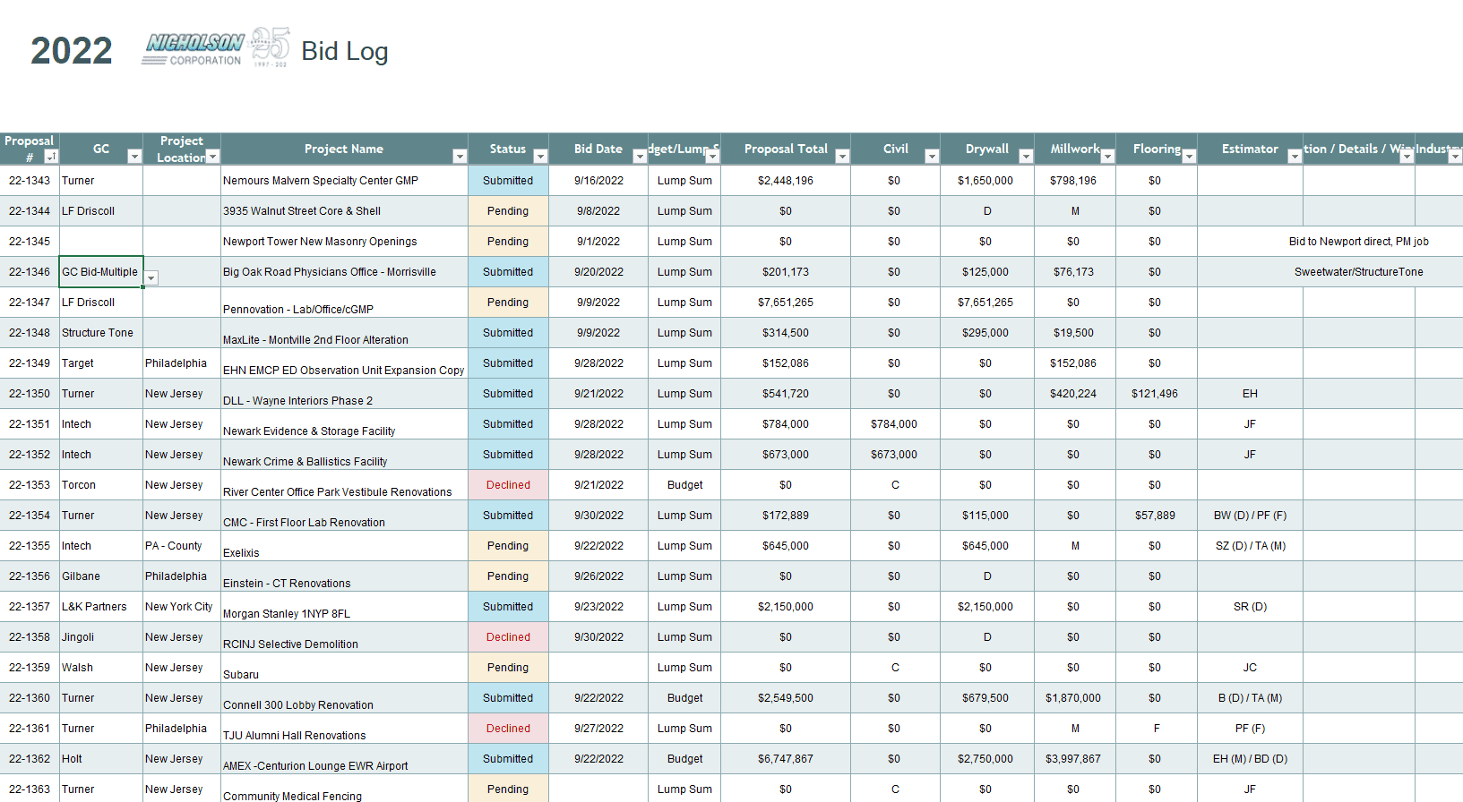Open the Project Name filter dropdown
The image size is (1463, 802).
tap(460, 157)
